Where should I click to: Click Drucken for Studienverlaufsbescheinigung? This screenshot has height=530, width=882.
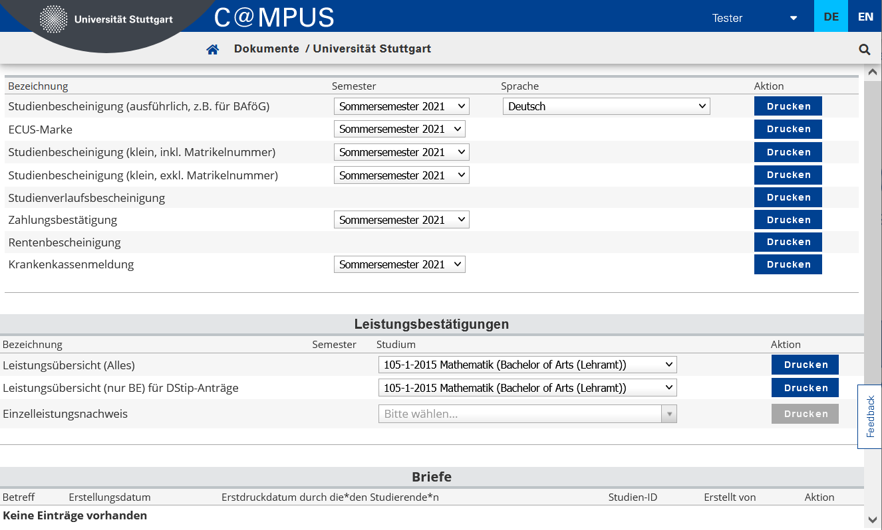[x=788, y=197]
